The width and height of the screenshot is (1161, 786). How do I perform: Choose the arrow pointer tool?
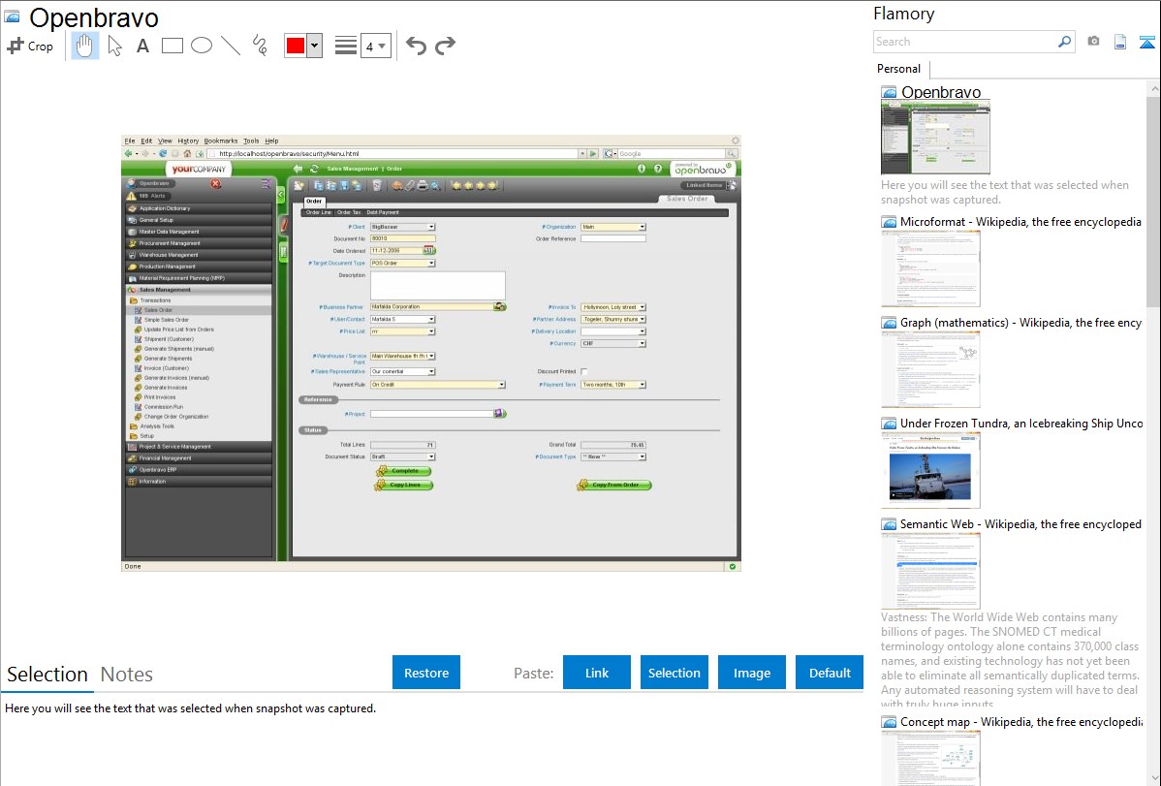[114, 46]
